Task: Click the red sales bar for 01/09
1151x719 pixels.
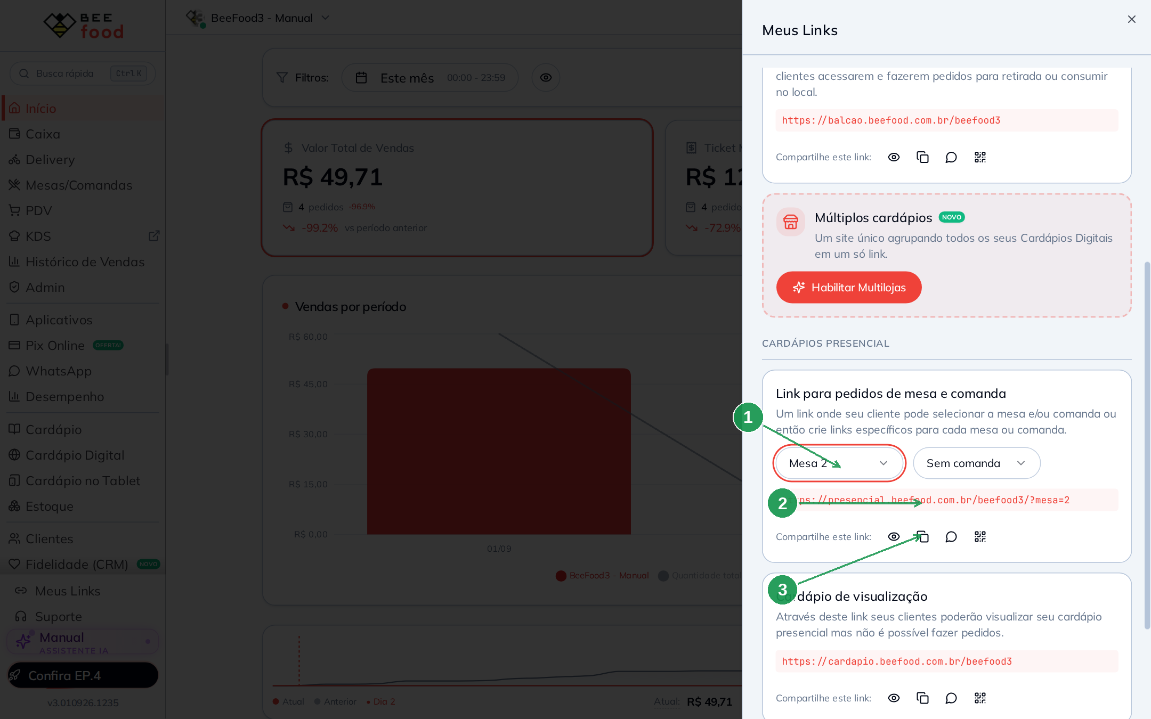Action: [x=499, y=451]
